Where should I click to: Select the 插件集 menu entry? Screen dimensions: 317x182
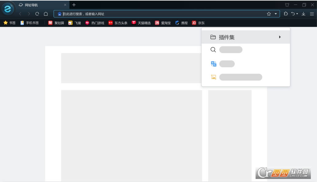pyautogui.click(x=227, y=37)
